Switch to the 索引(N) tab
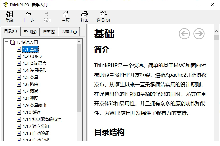This screenshot has width=220, height=146. pos(30,32)
